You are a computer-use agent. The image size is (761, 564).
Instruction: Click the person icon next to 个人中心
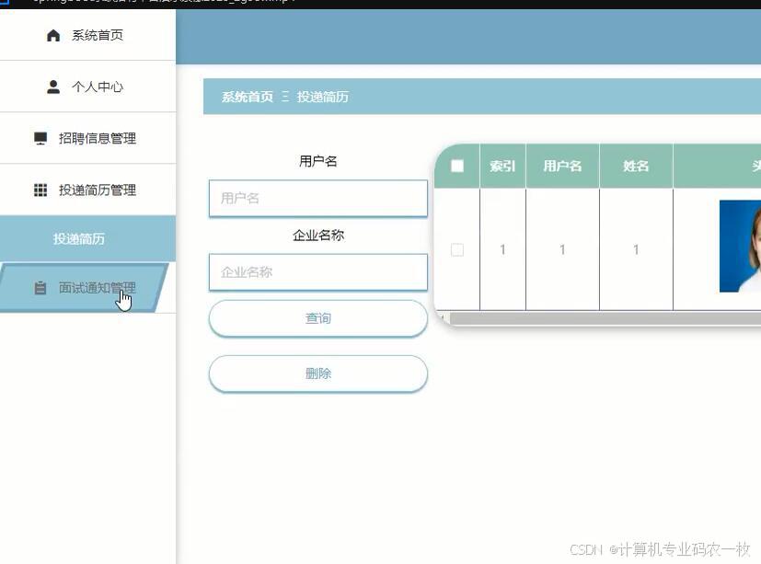tap(52, 86)
